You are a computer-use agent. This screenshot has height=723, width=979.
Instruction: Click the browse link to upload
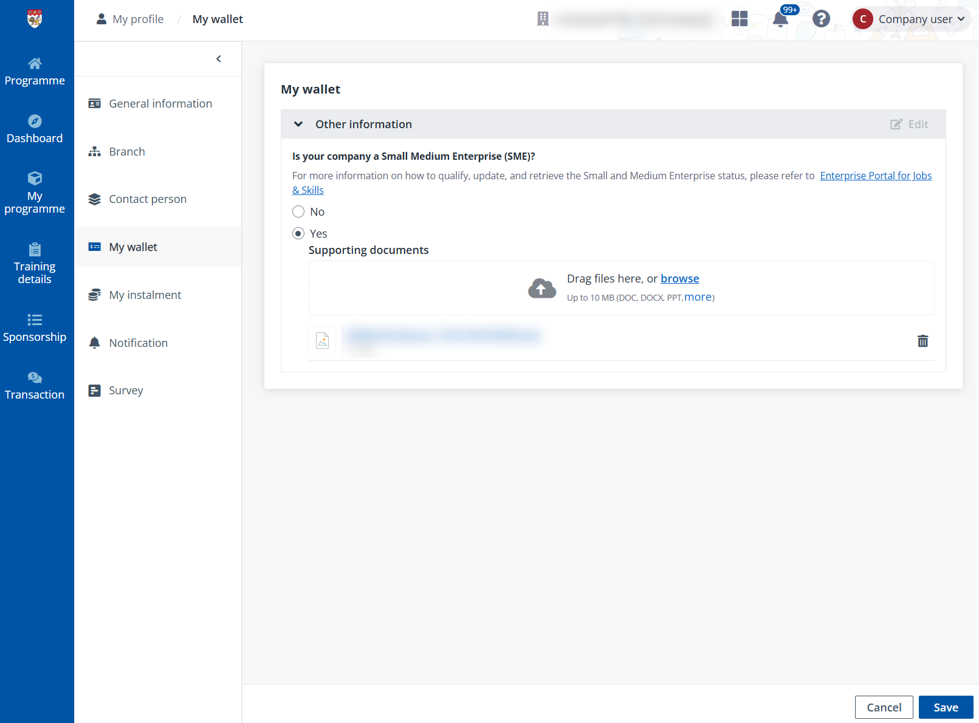click(679, 279)
